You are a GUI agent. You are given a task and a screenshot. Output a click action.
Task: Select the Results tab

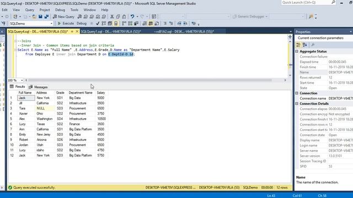(17, 87)
